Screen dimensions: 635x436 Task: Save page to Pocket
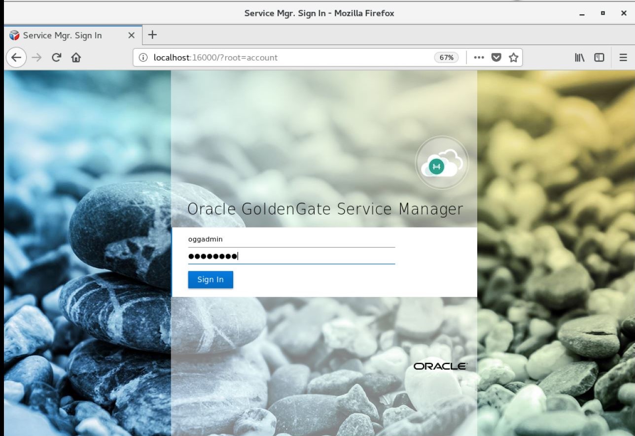click(x=496, y=58)
